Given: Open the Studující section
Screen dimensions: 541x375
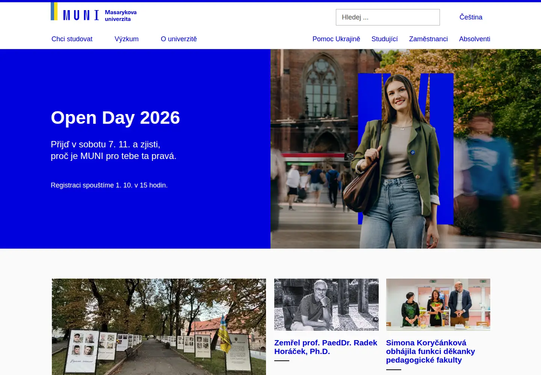Looking at the screenshot, I should (x=384, y=39).
